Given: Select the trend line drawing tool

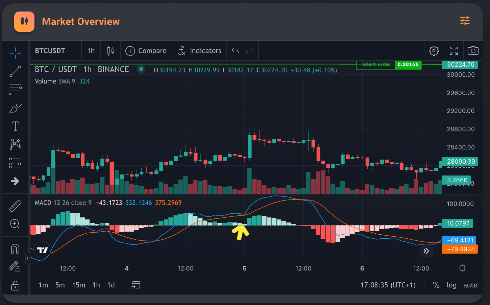Looking at the screenshot, I should (x=15, y=71).
